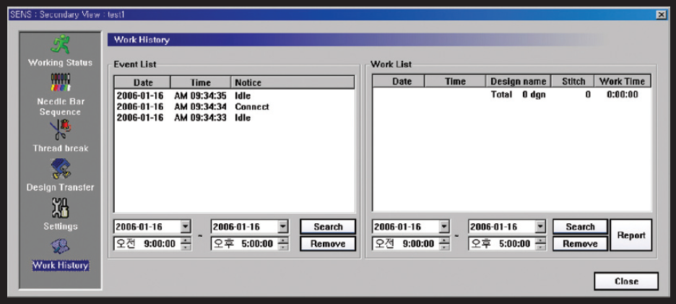Click the Event List Remove button
The width and height of the screenshot is (676, 304).
point(328,243)
